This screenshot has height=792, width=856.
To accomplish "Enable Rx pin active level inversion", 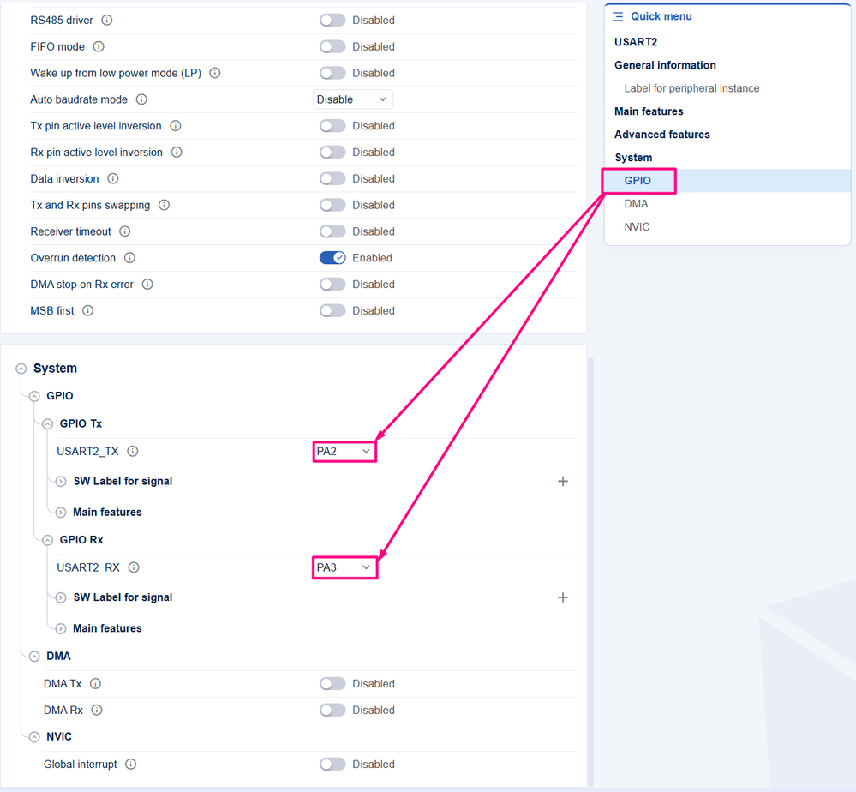I will [332, 153].
